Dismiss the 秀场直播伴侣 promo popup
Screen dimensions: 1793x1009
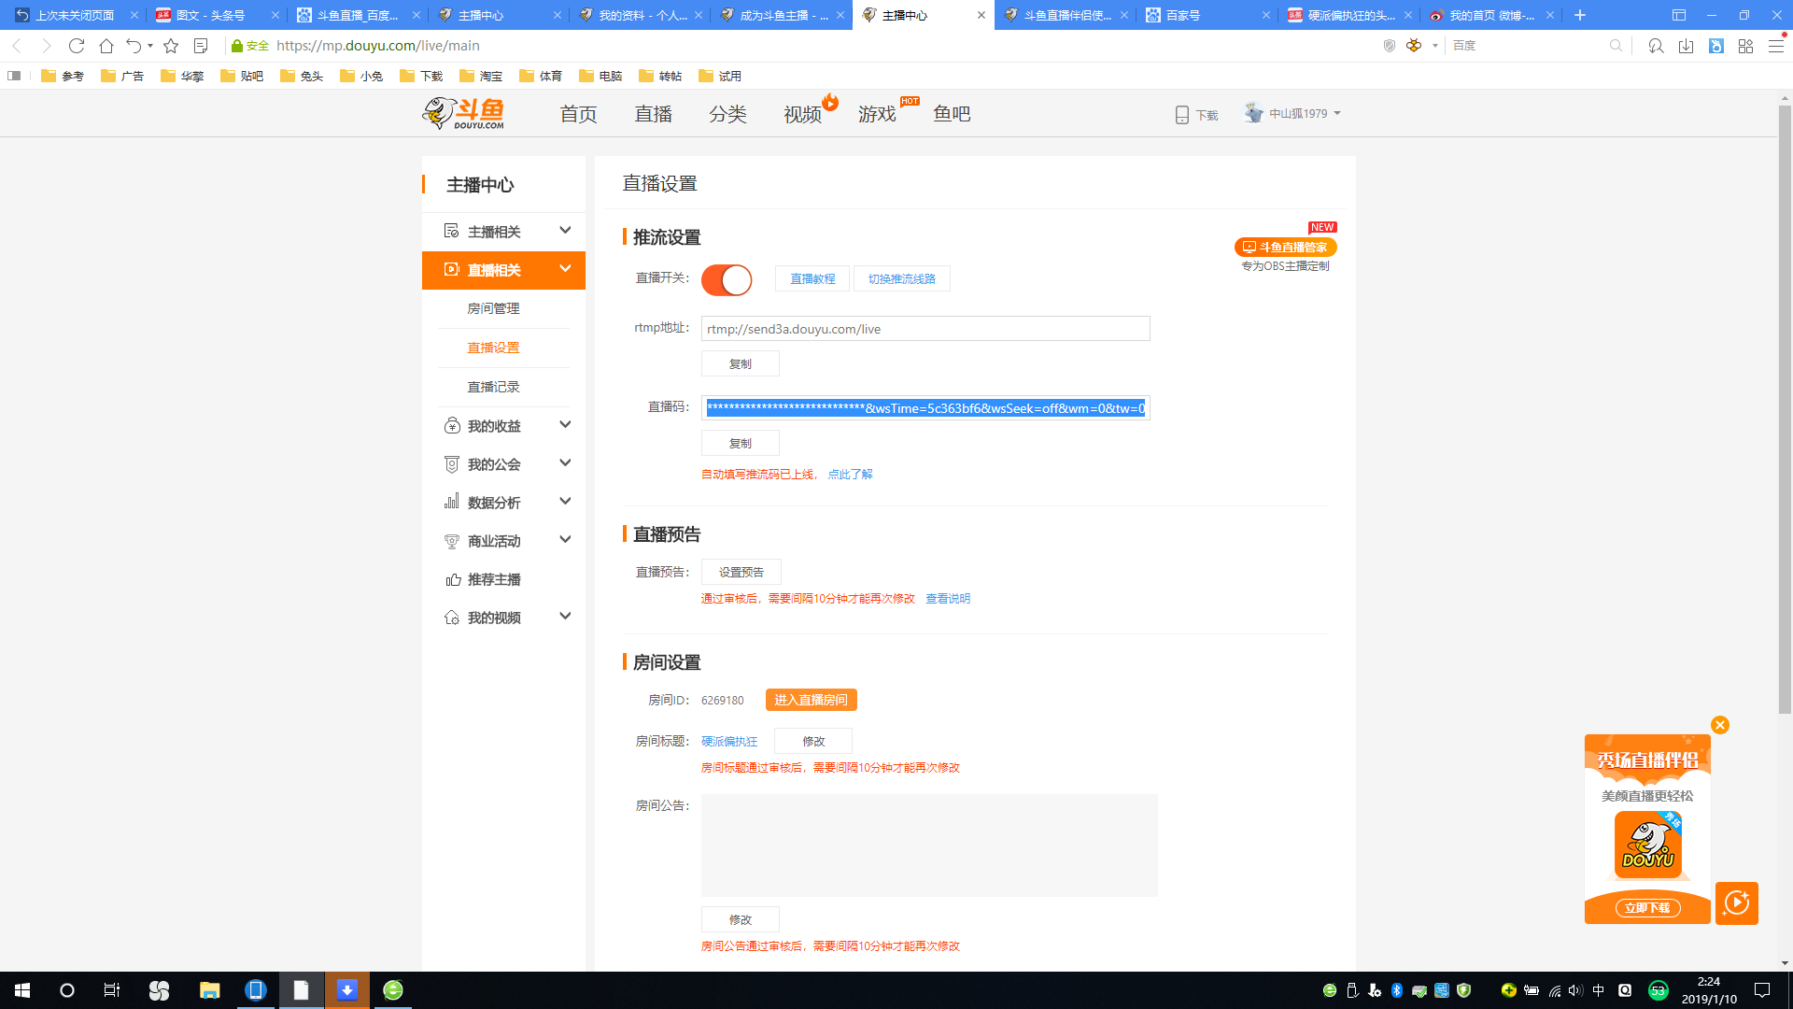pos(1720,724)
